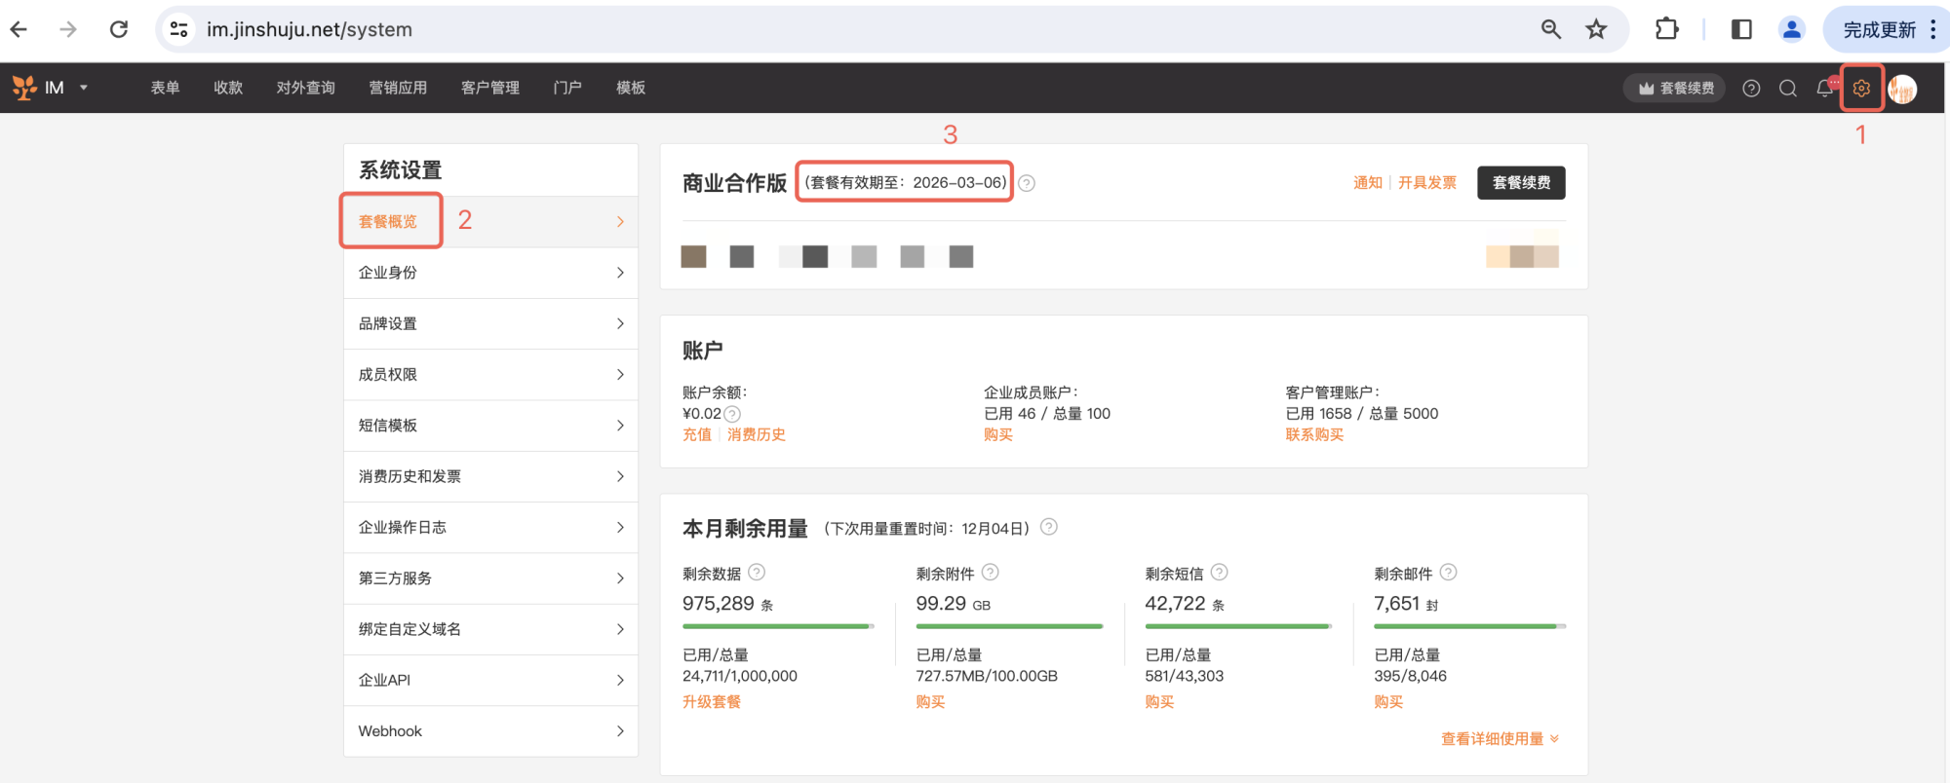Click help icon beside 剩余附件

991,573
